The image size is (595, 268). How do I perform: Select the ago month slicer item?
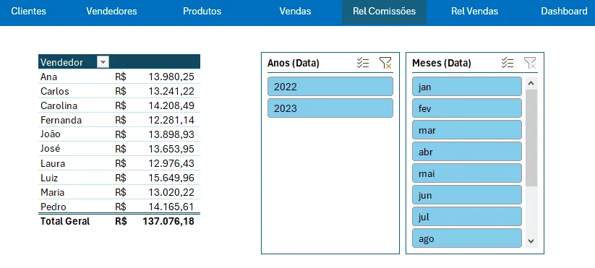467,238
